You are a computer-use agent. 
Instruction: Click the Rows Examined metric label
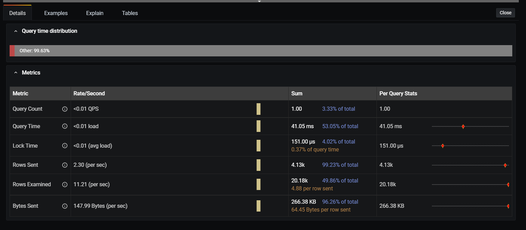click(x=32, y=185)
